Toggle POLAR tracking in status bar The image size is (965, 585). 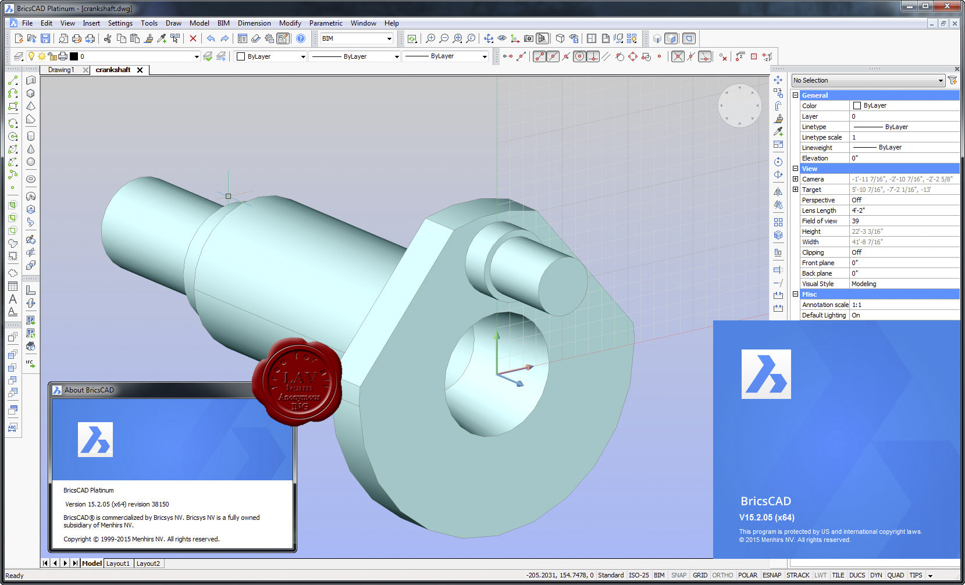pyautogui.click(x=747, y=575)
